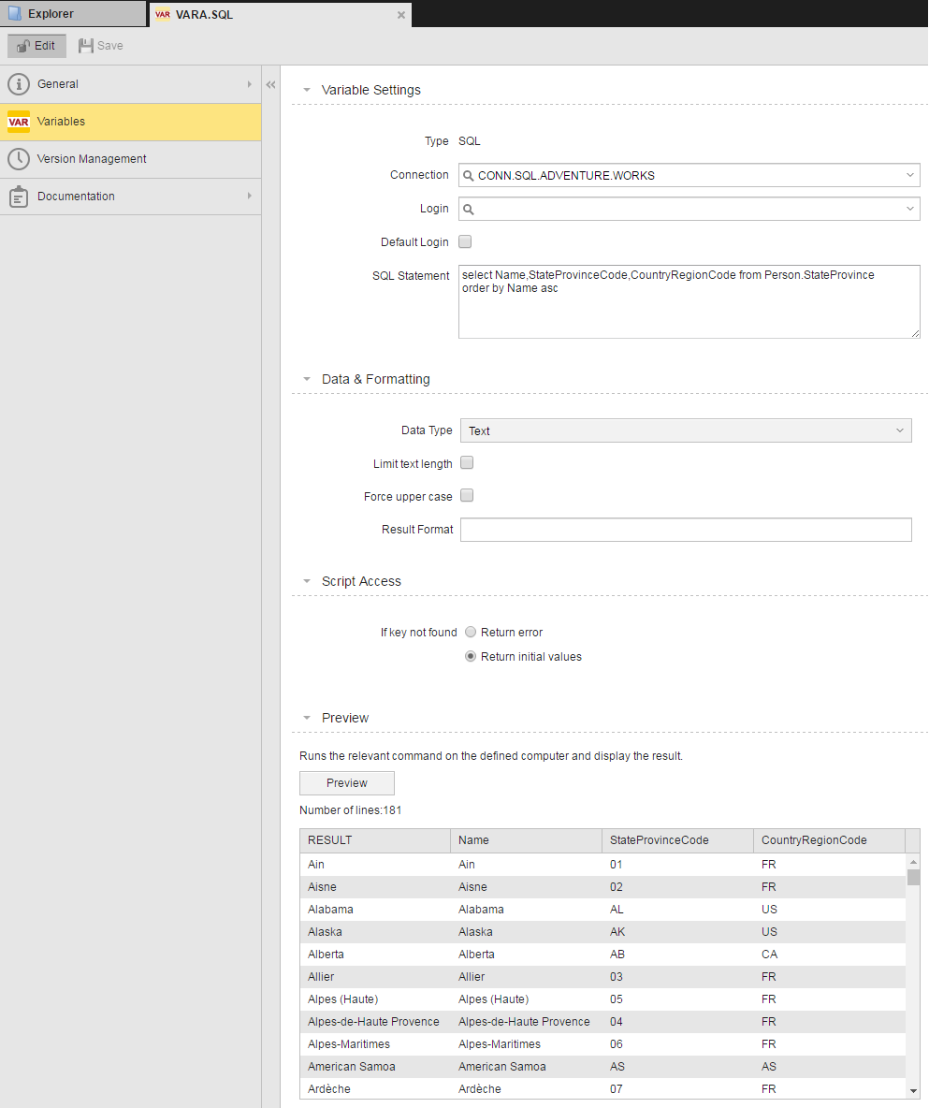Click the Preview button

click(x=347, y=783)
